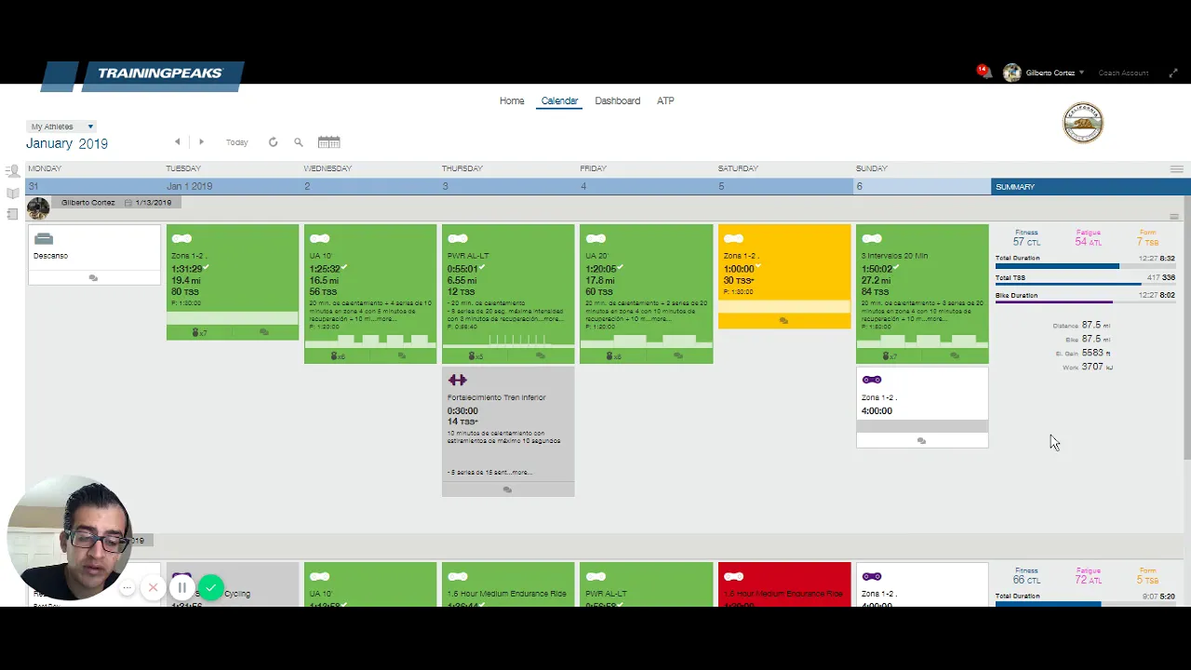
Task: Open the notifications bell with badge 14
Action: point(983,71)
